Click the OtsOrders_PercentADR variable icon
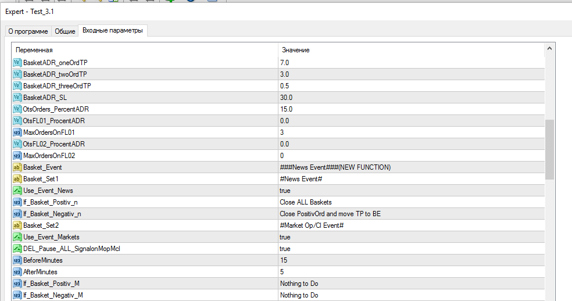Screen dimensions: 572x301 (17, 109)
